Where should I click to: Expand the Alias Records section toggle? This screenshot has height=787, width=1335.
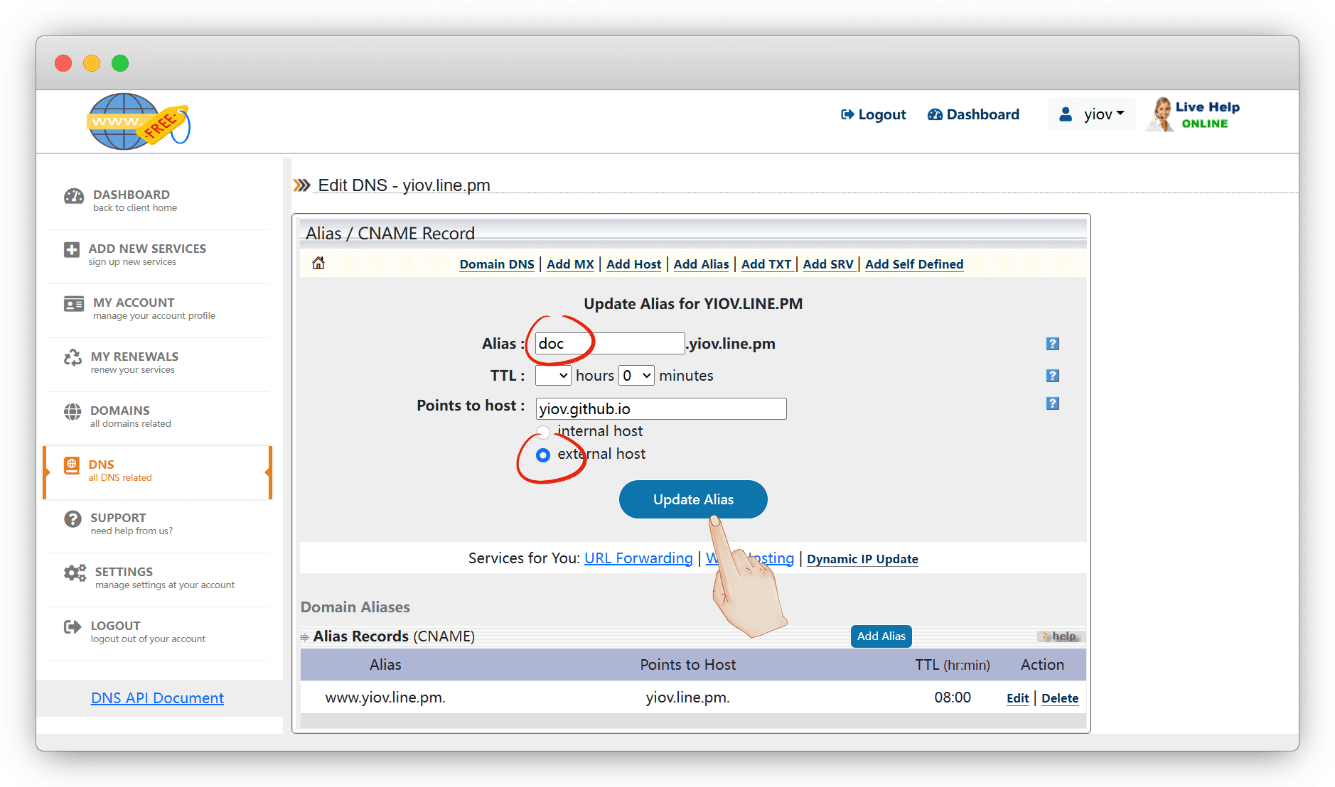tap(305, 637)
